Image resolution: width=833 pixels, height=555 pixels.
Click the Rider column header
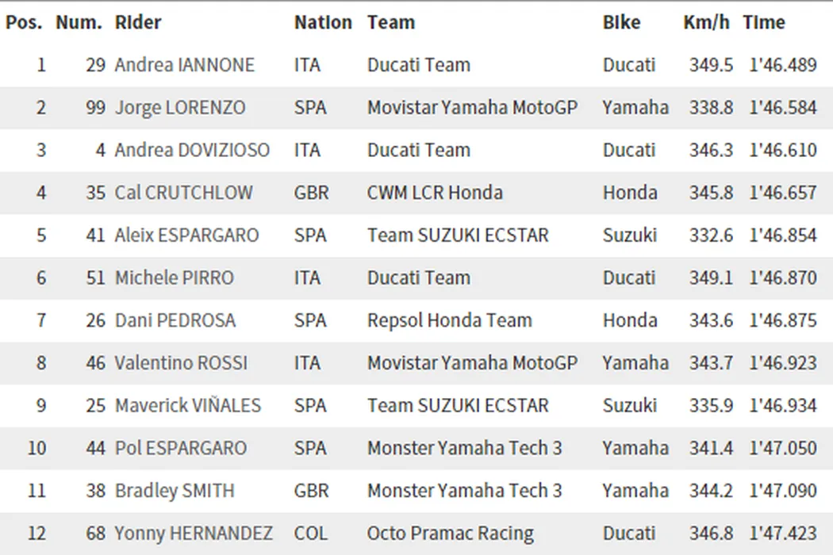tap(138, 22)
